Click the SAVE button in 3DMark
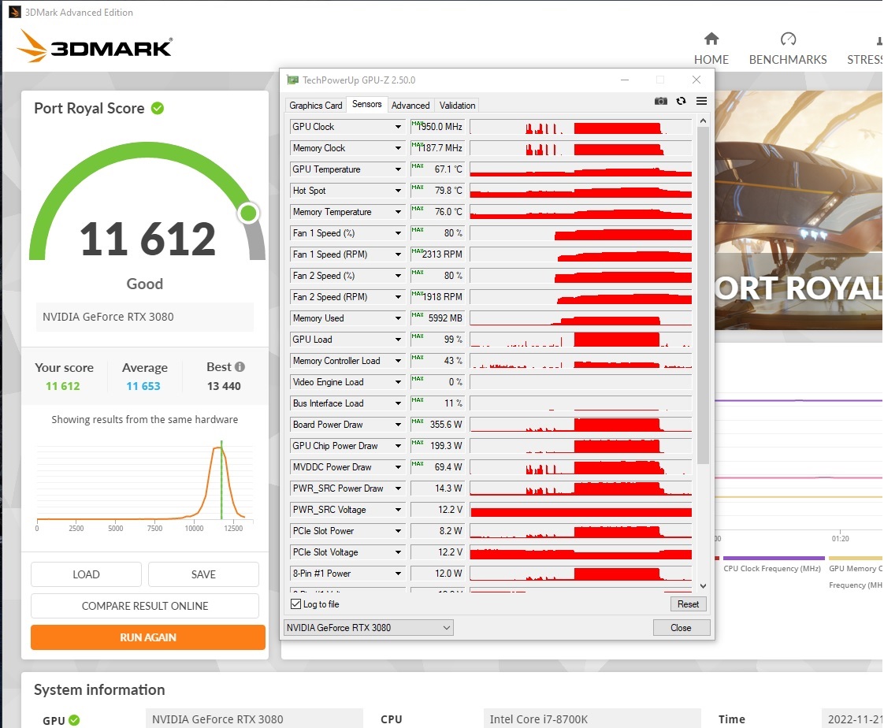884x728 pixels. click(x=203, y=574)
